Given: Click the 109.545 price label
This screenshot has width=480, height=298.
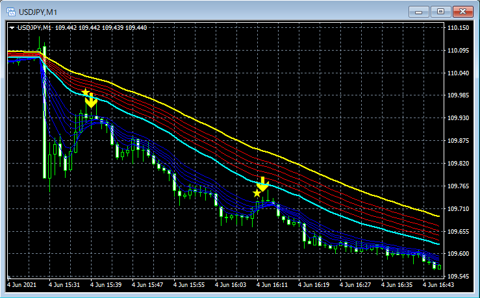Looking at the screenshot, I should click(458, 277).
